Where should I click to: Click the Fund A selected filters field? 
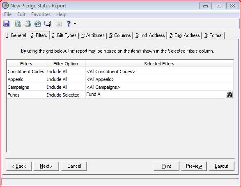point(156,95)
